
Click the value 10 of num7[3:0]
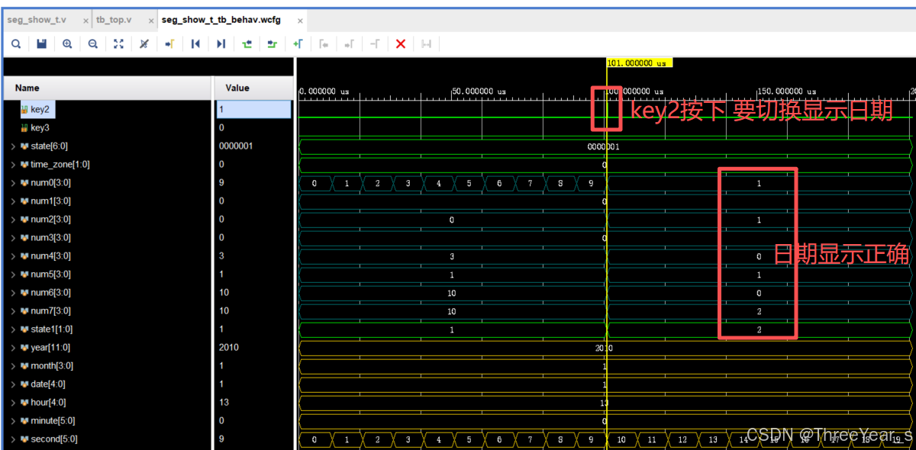point(224,310)
